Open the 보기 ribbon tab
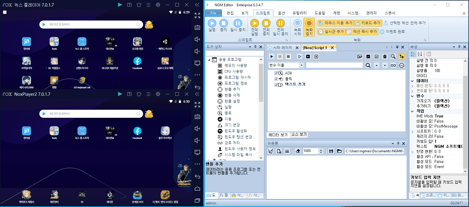 coord(245,13)
